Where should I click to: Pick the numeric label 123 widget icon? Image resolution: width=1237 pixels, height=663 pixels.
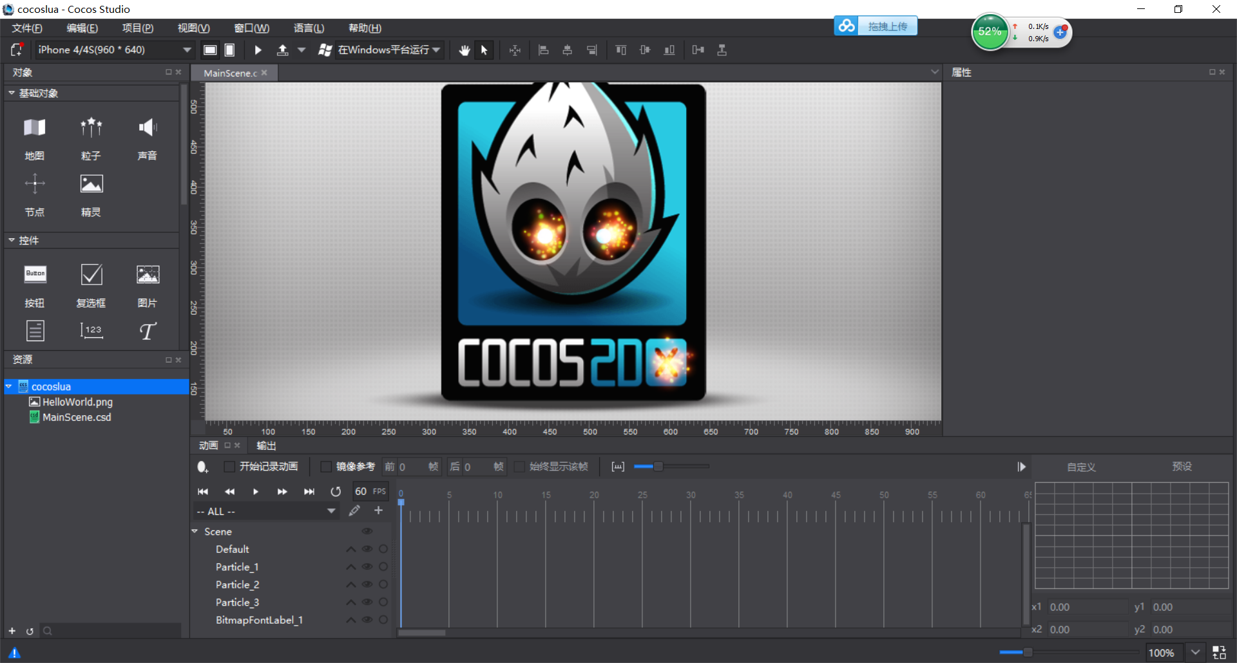91,330
